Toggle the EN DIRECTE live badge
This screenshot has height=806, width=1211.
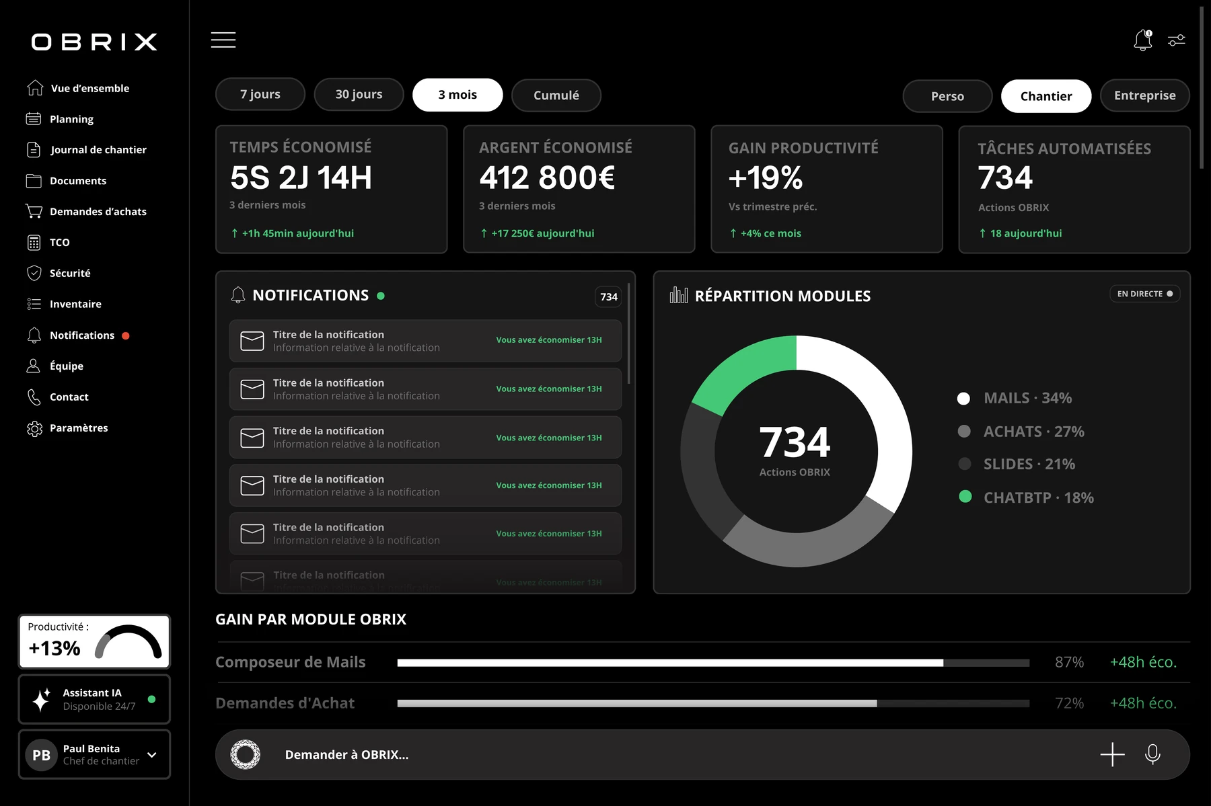(x=1144, y=294)
